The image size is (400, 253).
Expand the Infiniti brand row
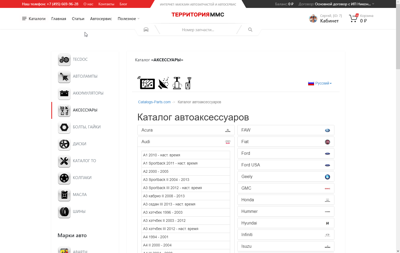(286, 235)
